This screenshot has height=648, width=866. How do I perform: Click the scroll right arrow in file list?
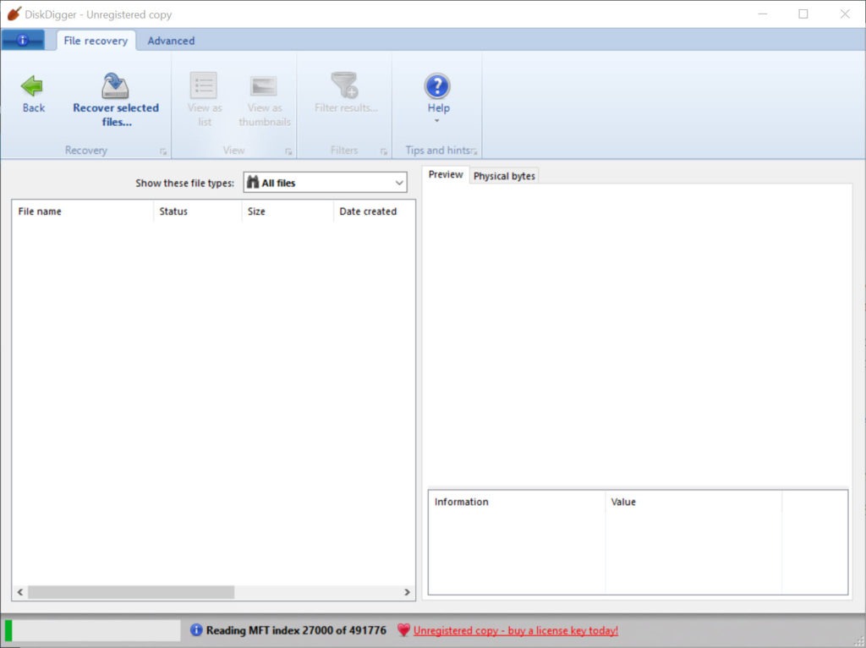point(407,592)
